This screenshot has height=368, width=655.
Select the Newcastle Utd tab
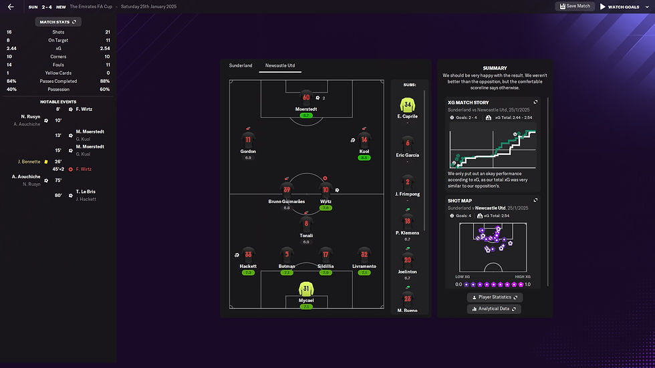click(280, 65)
